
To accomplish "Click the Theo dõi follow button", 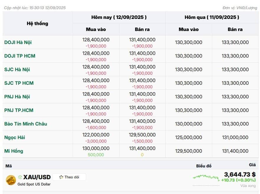I will (69, 177).
